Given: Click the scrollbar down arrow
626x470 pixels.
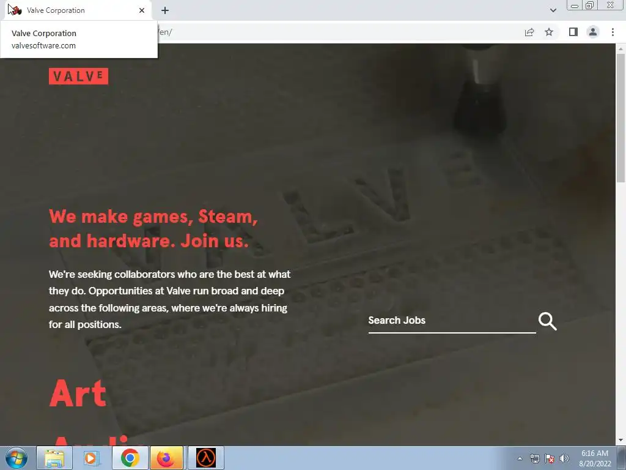Looking at the screenshot, I should click(620, 441).
